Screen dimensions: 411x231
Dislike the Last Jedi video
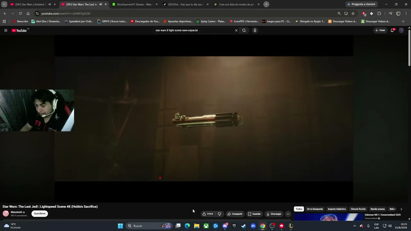tap(219, 214)
